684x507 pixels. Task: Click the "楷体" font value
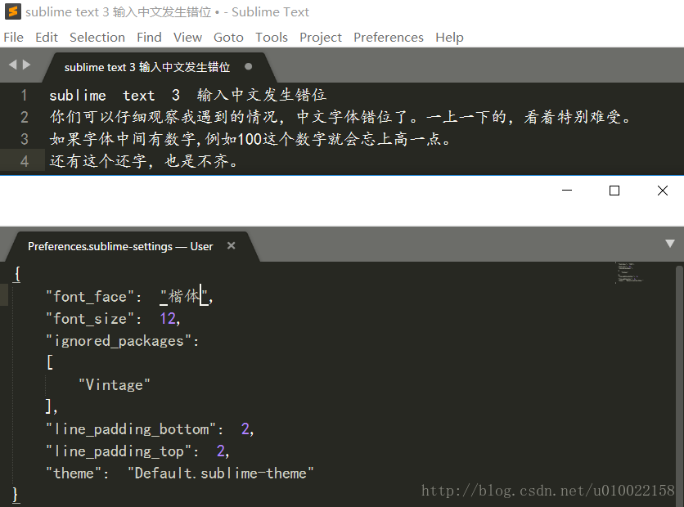(183, 297)
